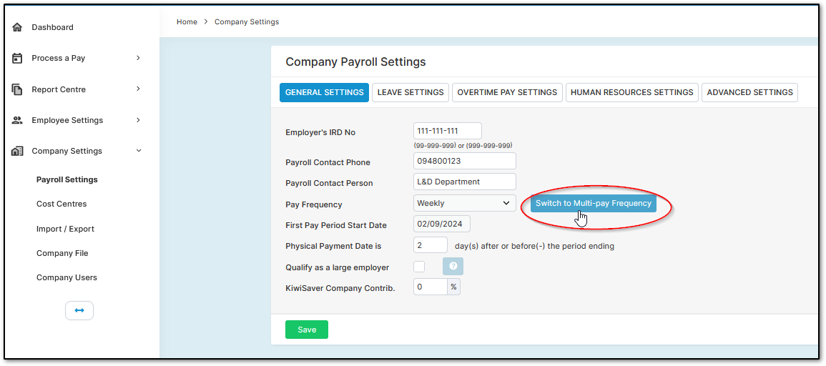
Task: Switch to Leave Settings tab
Action: 410,92
